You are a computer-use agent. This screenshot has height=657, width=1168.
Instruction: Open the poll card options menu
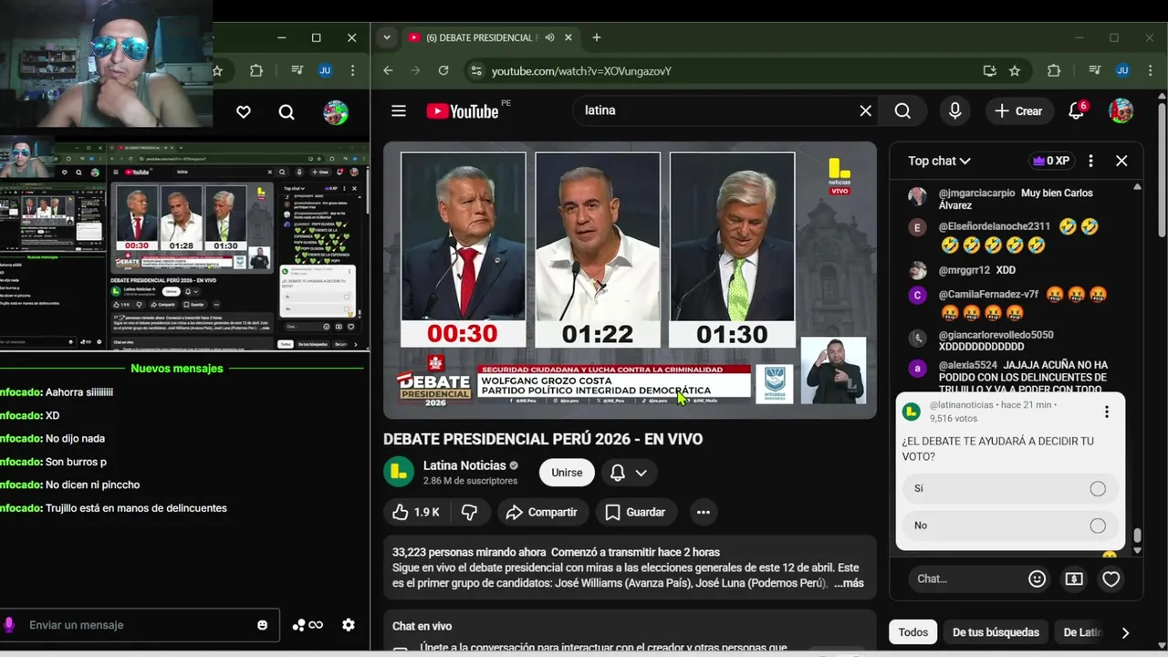pos(1106,412)
